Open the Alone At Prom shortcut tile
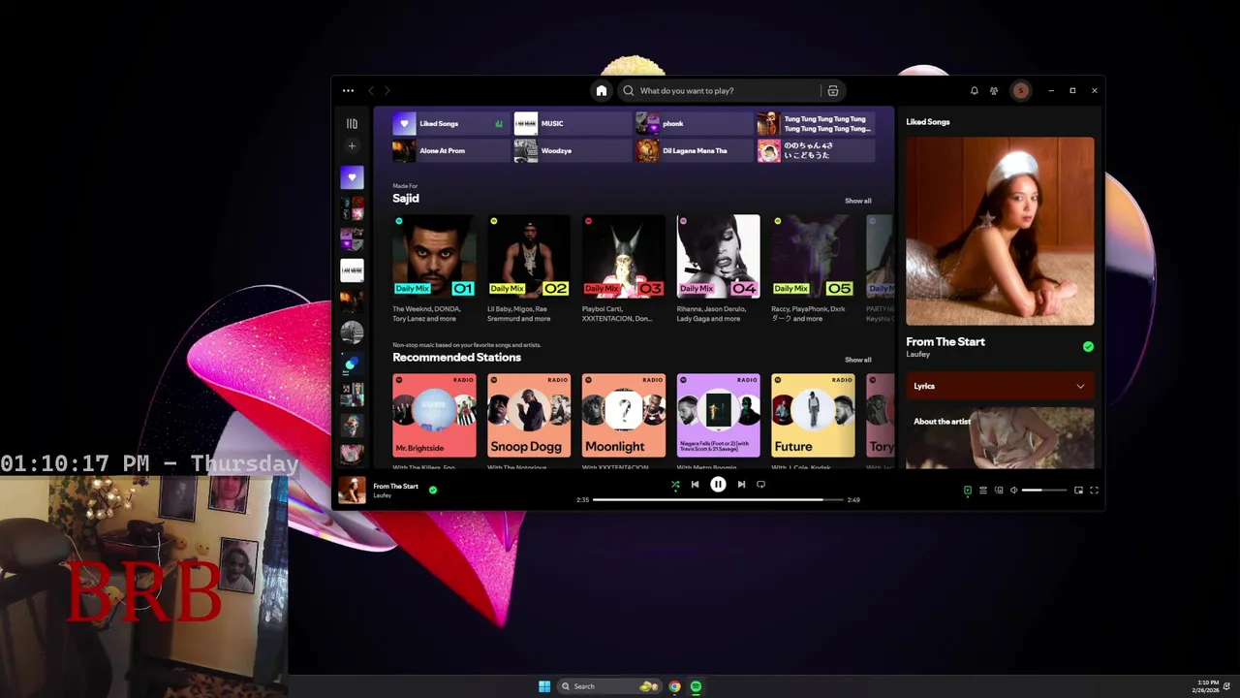Viewport: 1240px width, 698px height. (x=450, y=150)
